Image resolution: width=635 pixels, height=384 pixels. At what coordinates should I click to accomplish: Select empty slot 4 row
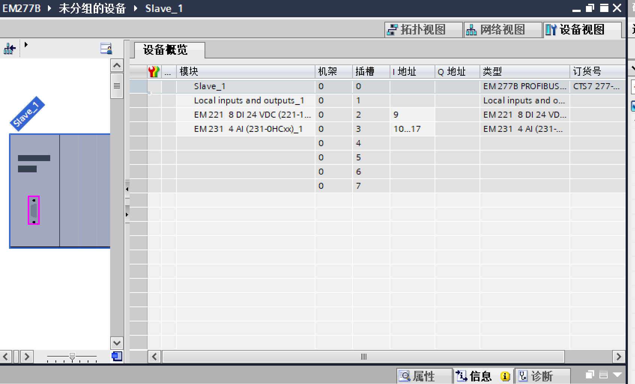[x=377, y=143]
